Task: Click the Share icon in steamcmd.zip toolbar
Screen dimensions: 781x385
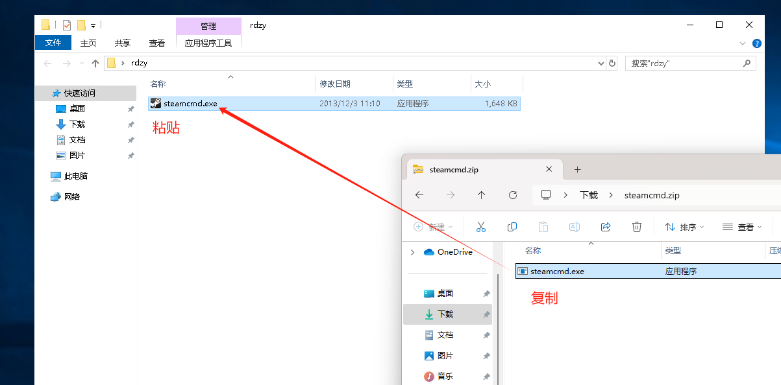Action: click(x=606, y=227)
